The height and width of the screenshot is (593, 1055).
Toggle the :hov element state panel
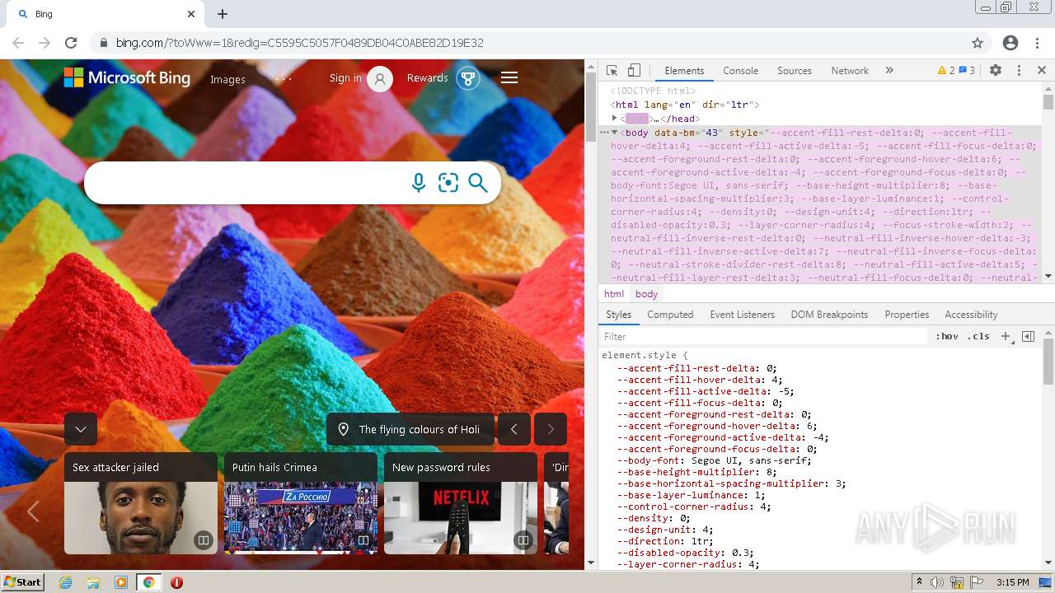(x=947, y=336)
